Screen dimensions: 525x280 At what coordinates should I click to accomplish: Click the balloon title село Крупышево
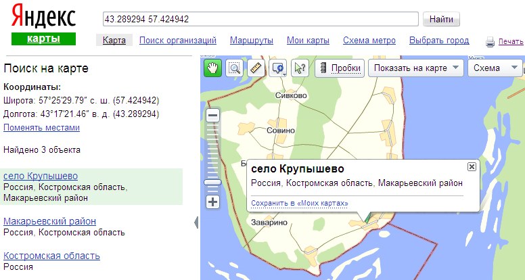click(297, 168)
